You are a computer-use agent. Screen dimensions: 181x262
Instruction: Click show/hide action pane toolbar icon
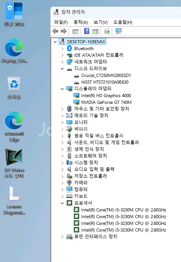coord(95,31)
